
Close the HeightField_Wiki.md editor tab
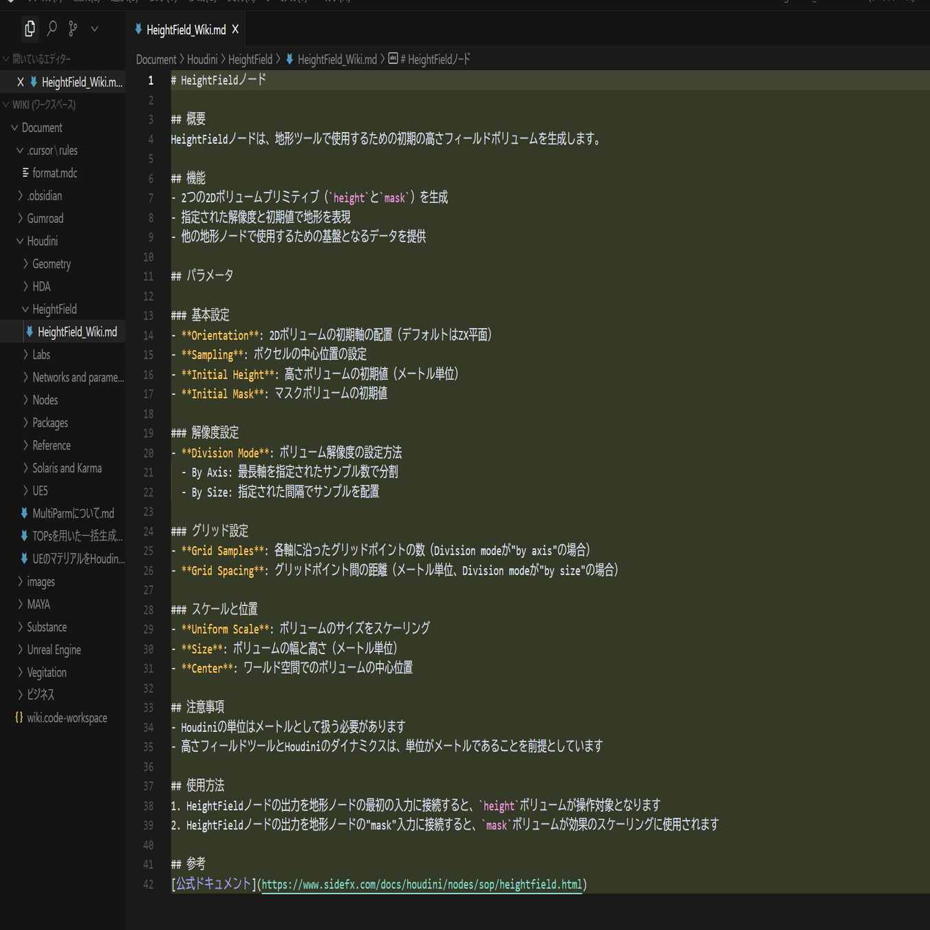235,30
